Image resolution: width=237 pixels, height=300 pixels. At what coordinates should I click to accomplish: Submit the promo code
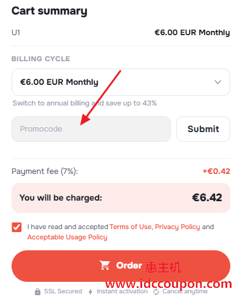tap(203, 129)
